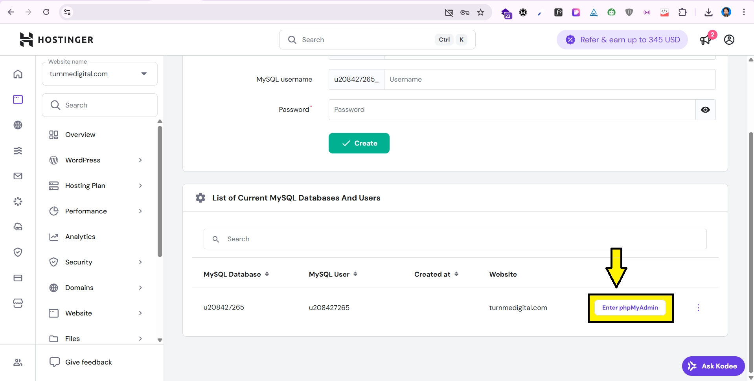Open the user account profile icon

(729, 40)
